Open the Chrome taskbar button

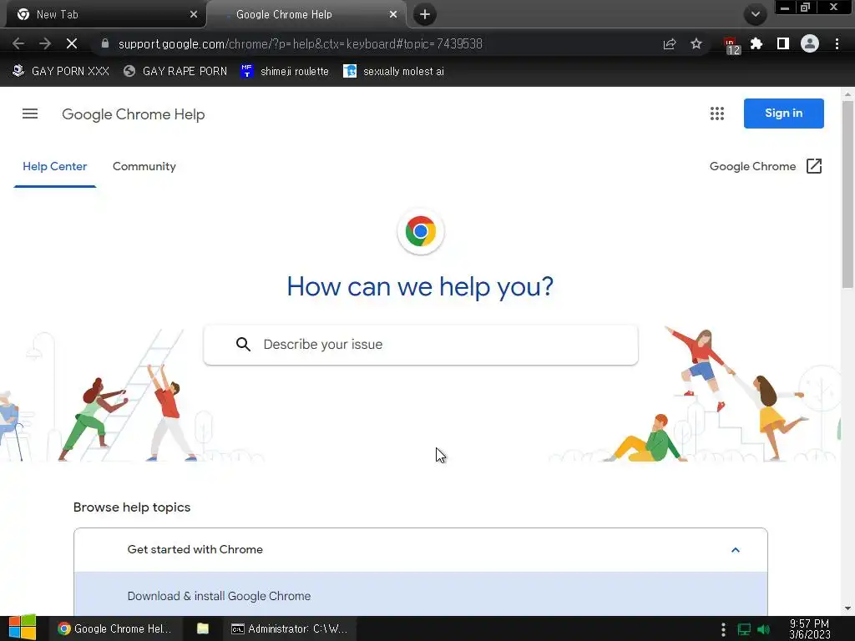[115, 628]
